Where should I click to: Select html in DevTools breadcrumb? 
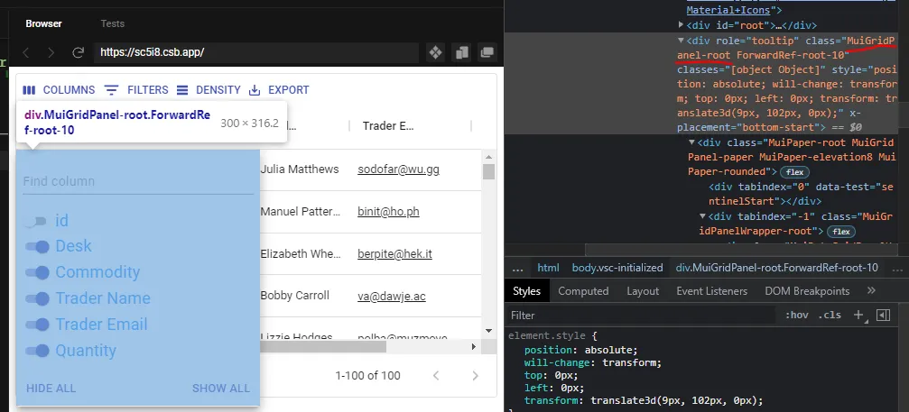(548, 268)
